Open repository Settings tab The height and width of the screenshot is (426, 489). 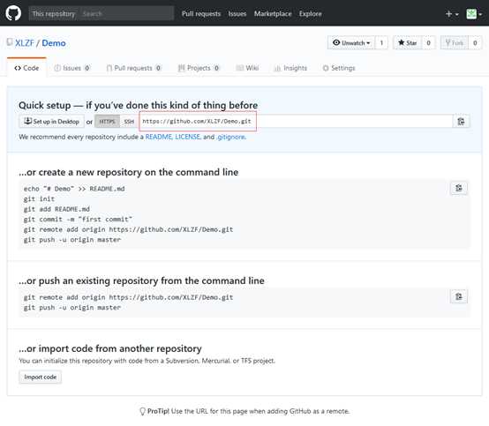pyautogui.click(x=339, y=68)
